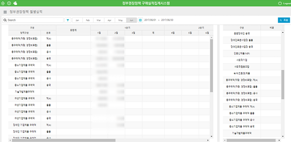Select the main table row 여성기업제품 구매액 계(A)
The image size is (291, 142).
(x=109, y=99)
